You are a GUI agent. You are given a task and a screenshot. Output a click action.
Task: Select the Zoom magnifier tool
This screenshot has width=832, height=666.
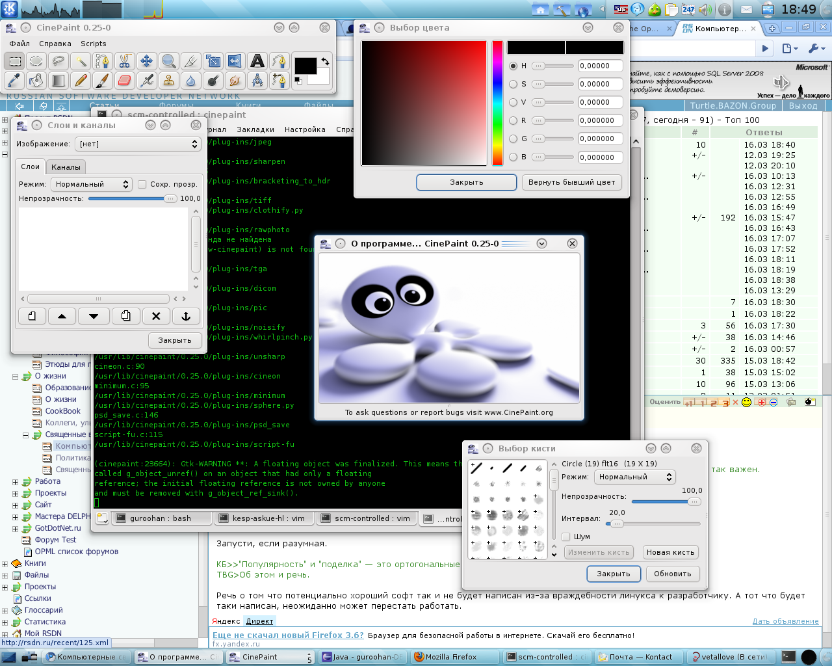tap(168, 61)
